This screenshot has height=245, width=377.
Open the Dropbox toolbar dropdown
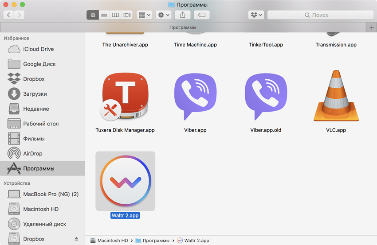[x=256, y=15]
